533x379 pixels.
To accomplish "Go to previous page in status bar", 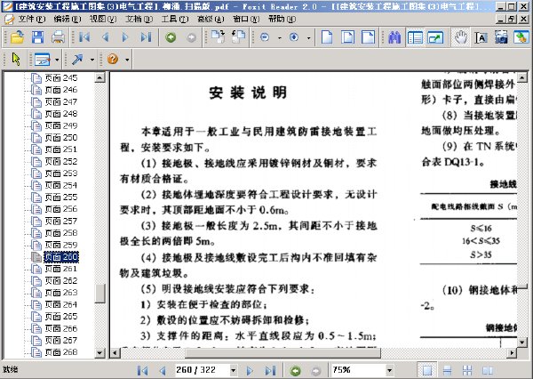I will (x=163, y=370).
